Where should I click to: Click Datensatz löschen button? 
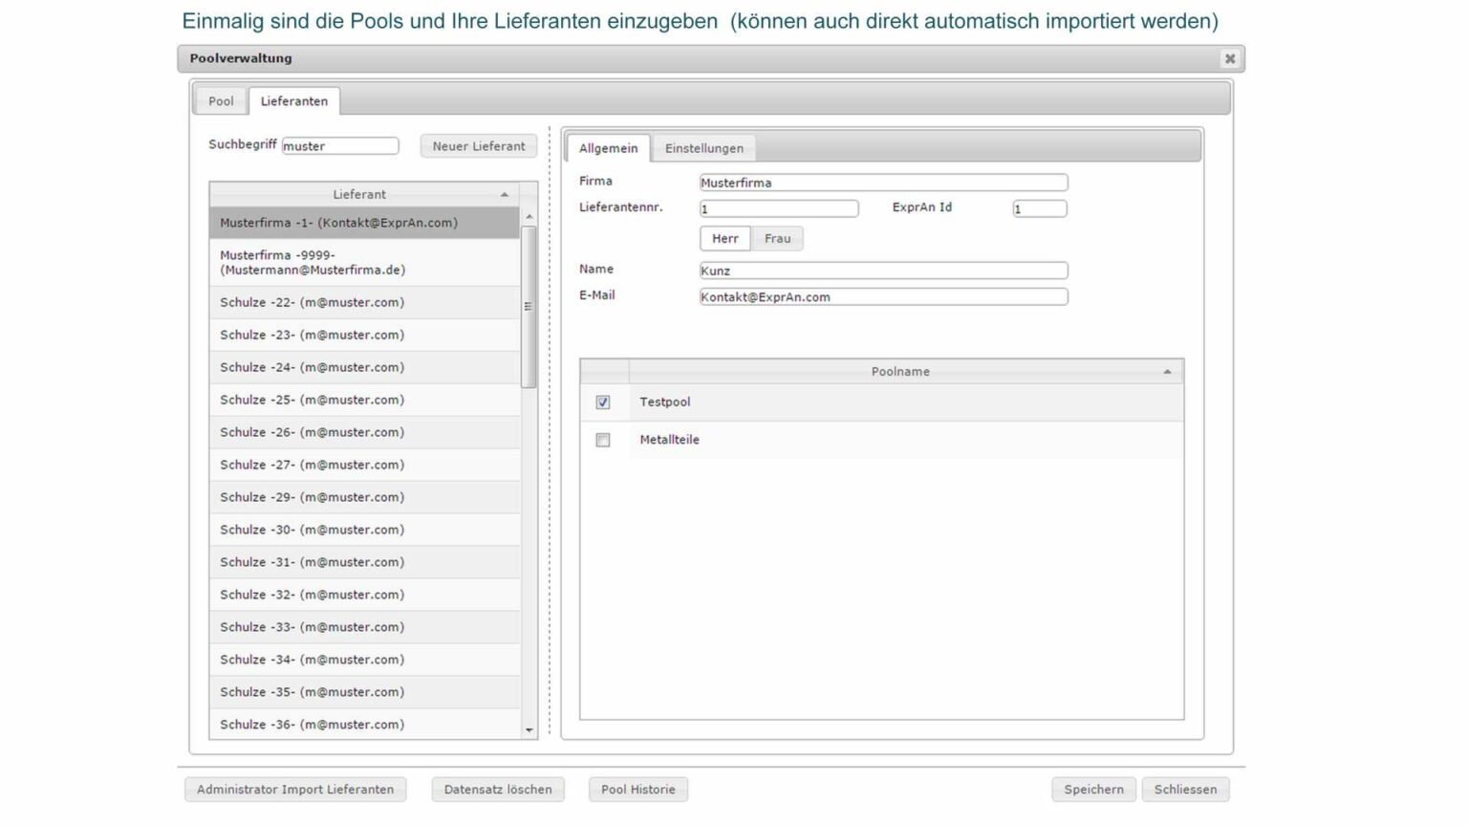pyautogui.click(x=498, y=790)
